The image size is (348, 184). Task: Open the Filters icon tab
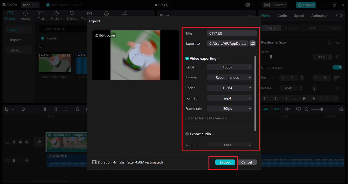pyautogui.click(x=107, y=14)
